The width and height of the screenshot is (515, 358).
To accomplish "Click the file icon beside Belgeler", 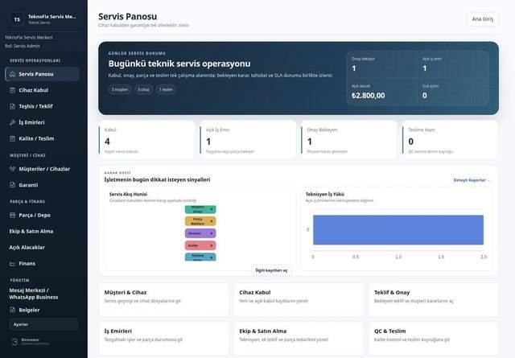I will [x=13, y=310].
